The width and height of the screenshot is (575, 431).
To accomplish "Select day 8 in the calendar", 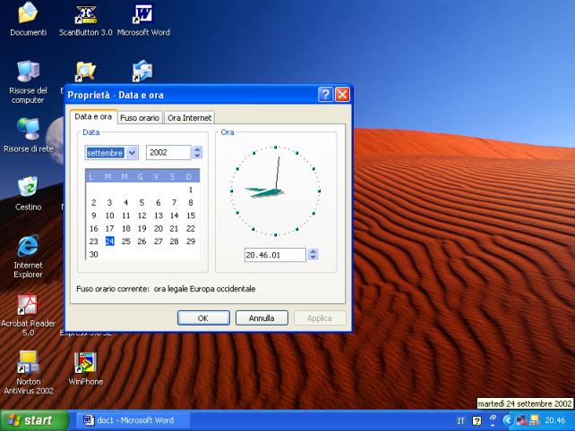I will [x=191, y=202].
